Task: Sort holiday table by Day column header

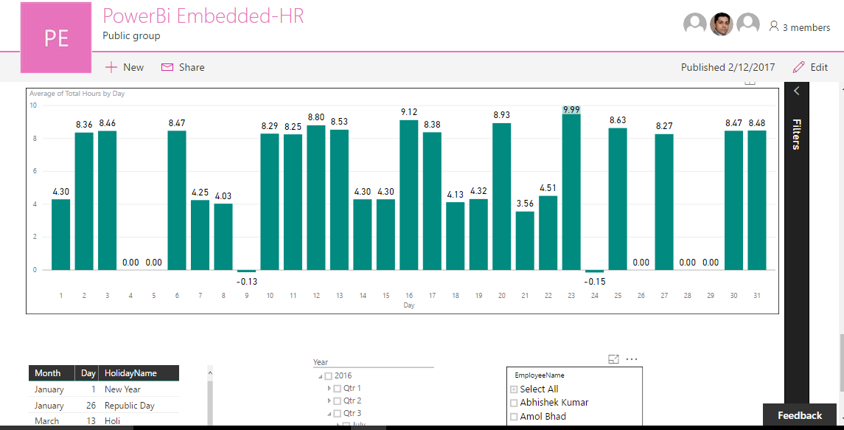Action: [x=87, y=373]
